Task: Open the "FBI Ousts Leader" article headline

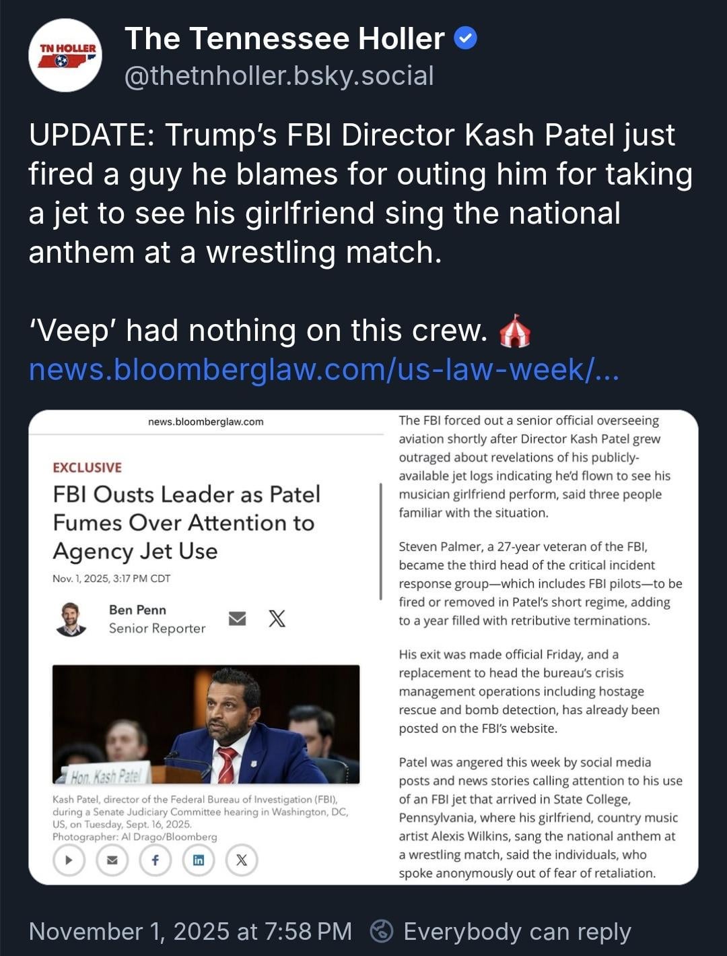Action: coord(186,522)
